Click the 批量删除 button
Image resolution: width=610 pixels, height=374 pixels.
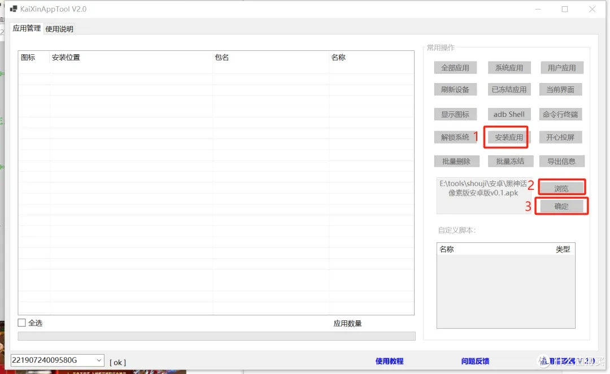click(456, 161)
